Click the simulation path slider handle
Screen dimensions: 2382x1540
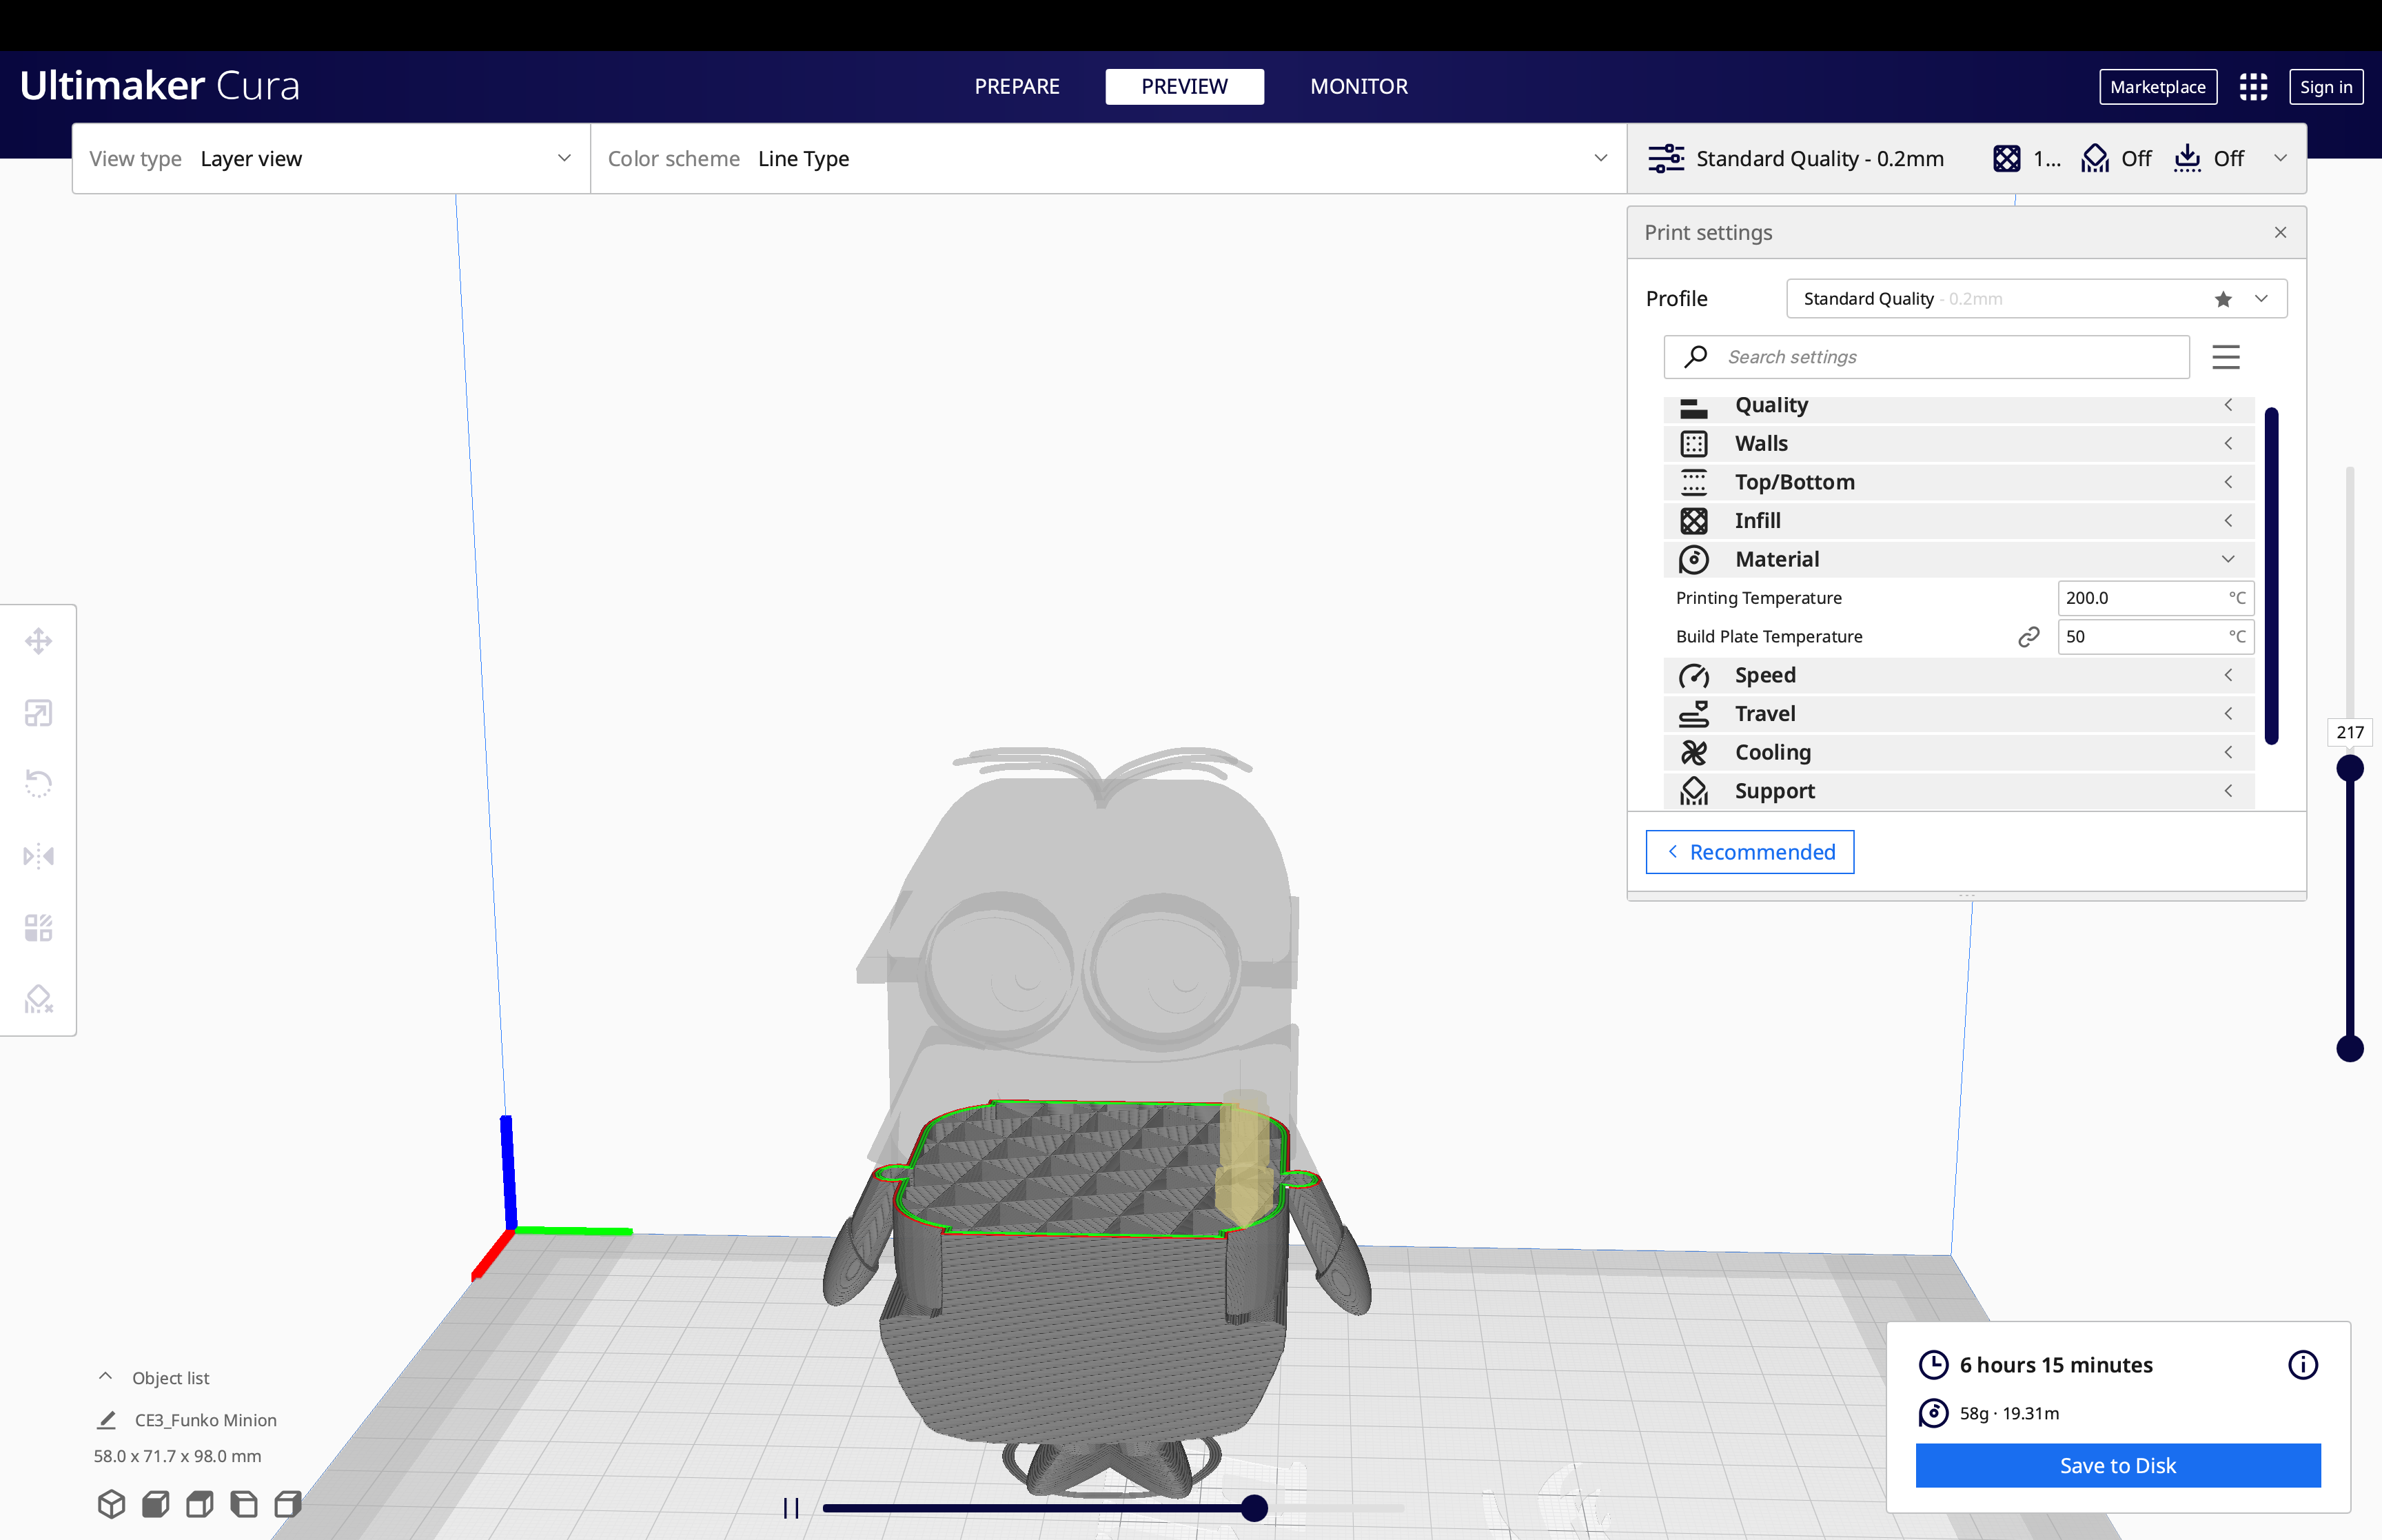tap(1254, 1508)
